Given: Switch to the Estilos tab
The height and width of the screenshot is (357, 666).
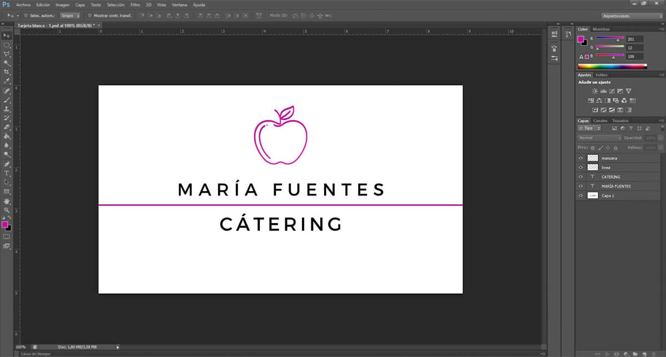Looking at the screenshot, I should [602, 74].
